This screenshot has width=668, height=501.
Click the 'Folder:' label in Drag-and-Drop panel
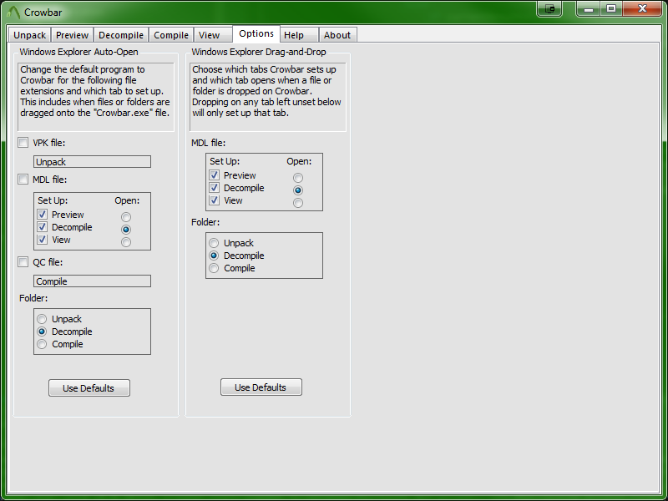pos(205,222)
